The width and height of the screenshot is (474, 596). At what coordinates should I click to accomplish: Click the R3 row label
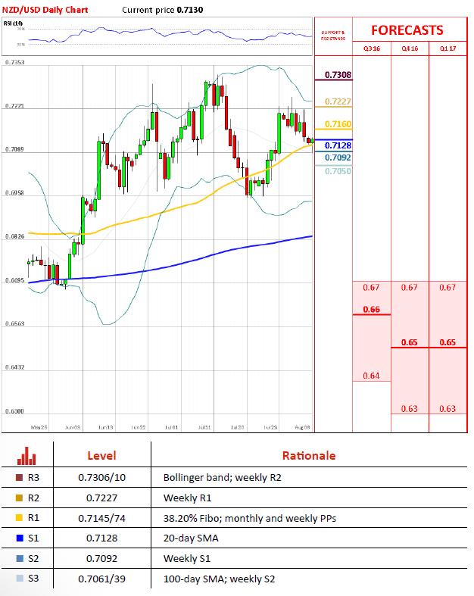33,477
